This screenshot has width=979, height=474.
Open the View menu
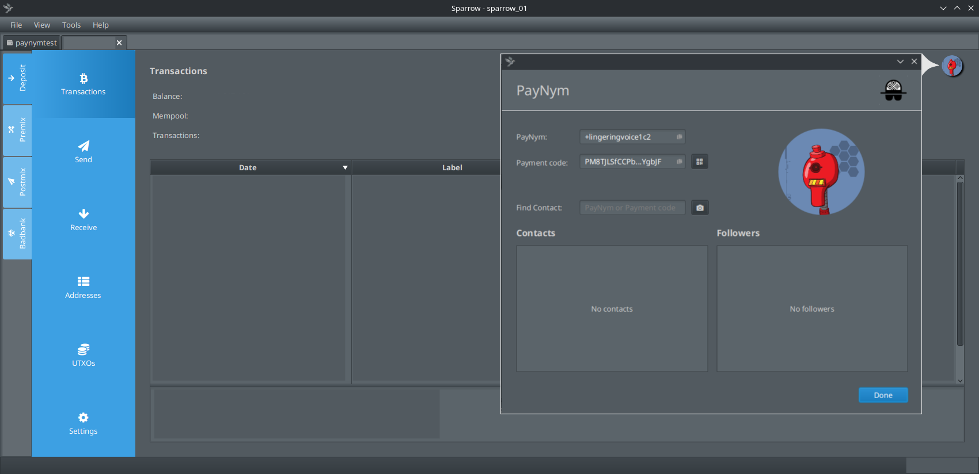pos(42,25)
